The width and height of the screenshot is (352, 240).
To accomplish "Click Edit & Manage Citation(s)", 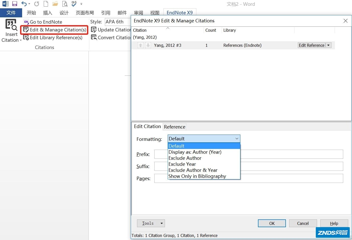I will [55, 30].
